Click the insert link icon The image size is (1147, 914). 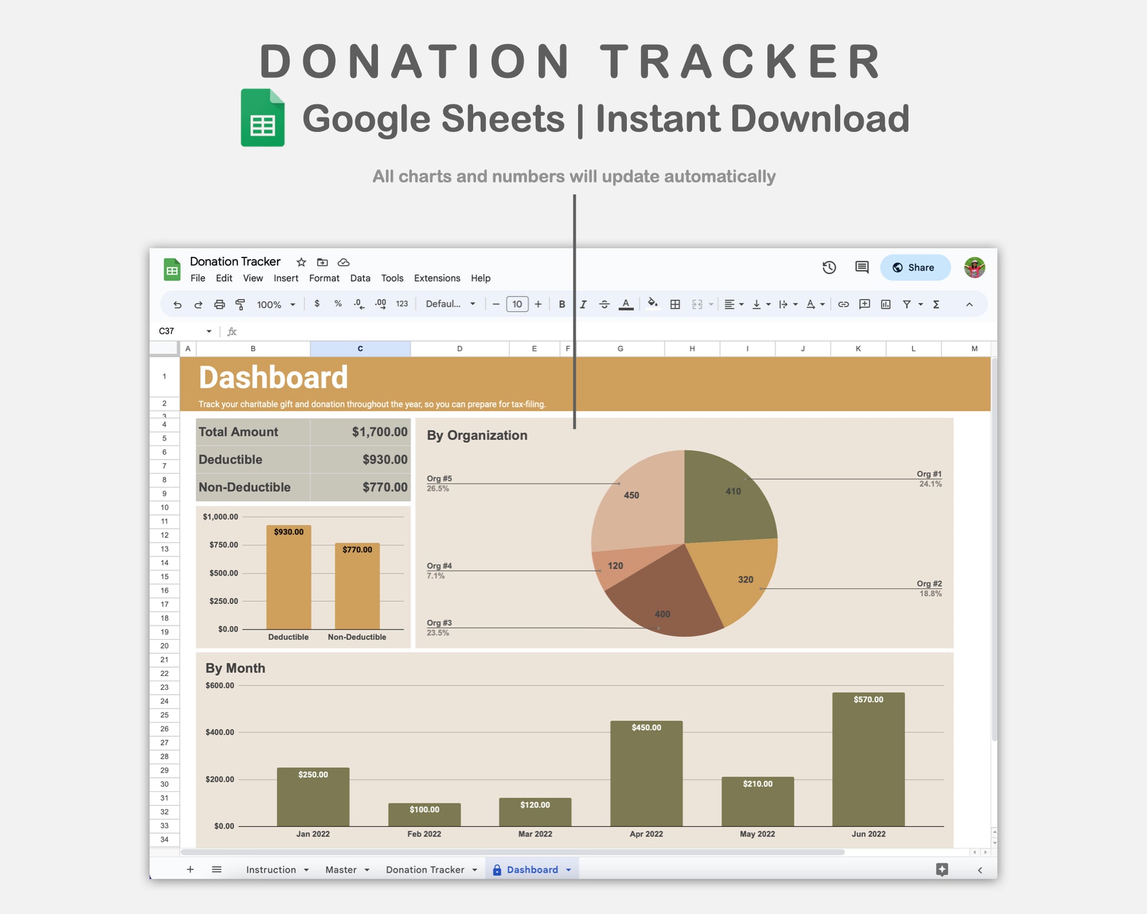843,305
